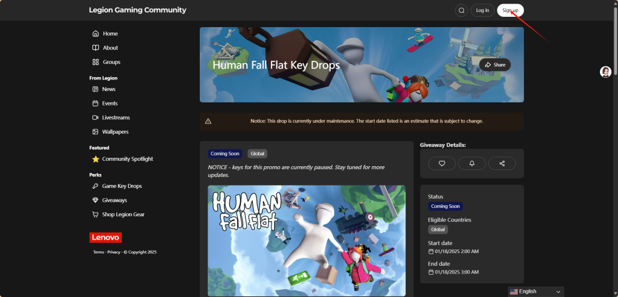
Task: Click the heart favorite button
Action: (x=442, y=163)
